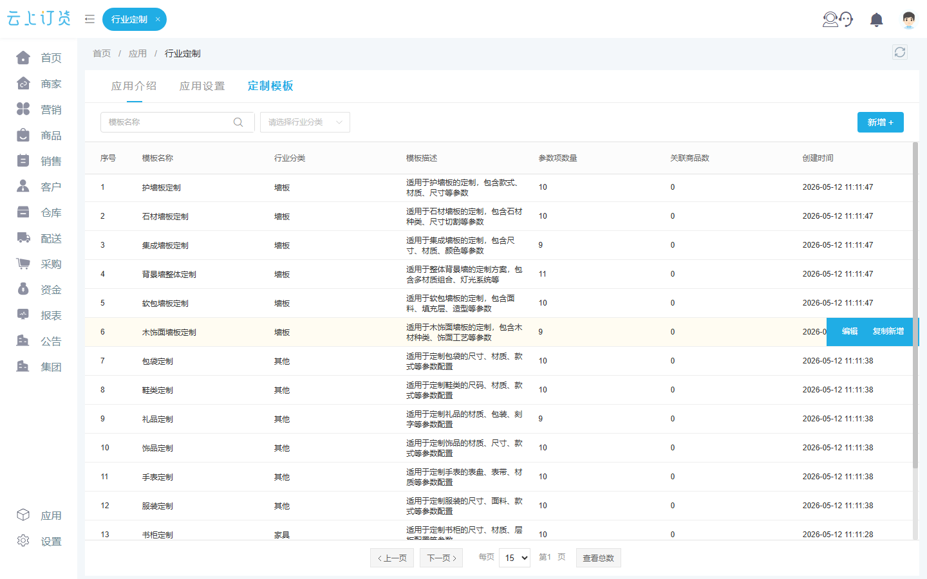
Task: Open the 商品 products sidebar icon
Action: tap(23, 135)
